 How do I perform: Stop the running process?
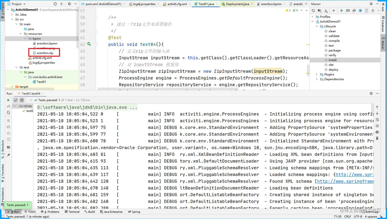(x=8, y=120)
